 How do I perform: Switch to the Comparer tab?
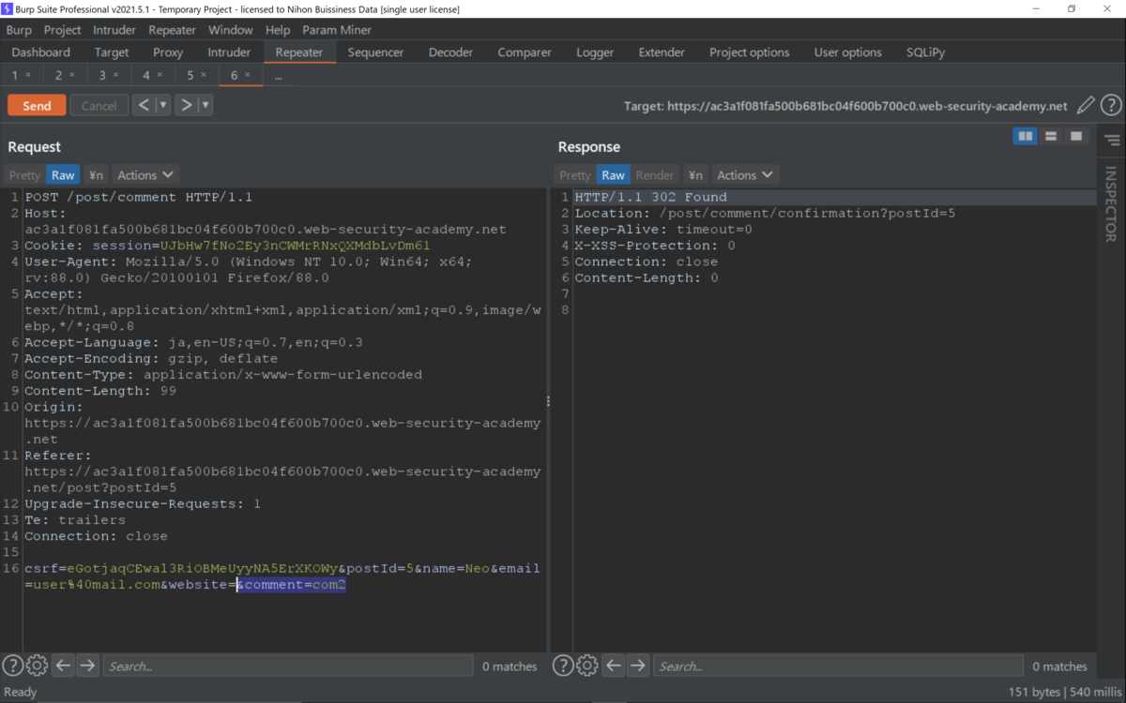tap(525, 52)
